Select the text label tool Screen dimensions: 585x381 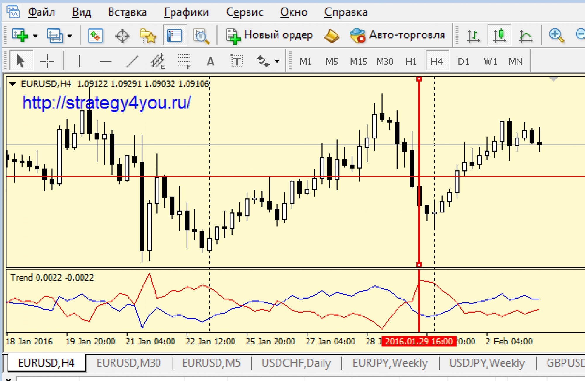click(x=237, y=61)
